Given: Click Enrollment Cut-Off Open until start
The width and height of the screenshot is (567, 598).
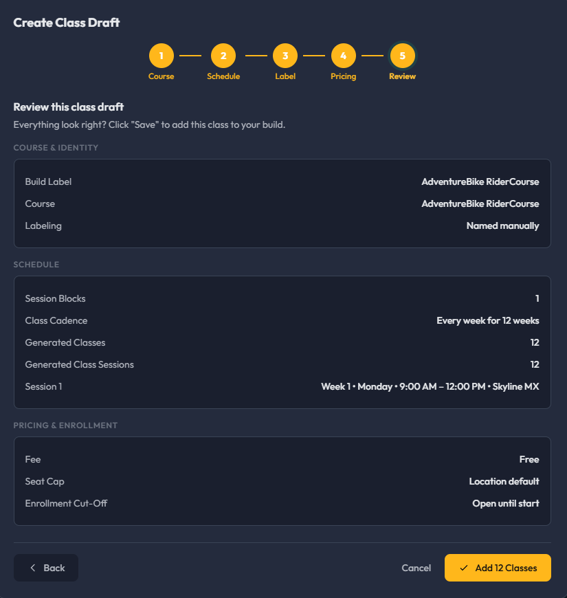Looking at the screenshot, I should pyautogui.click(x=506, y=504).
